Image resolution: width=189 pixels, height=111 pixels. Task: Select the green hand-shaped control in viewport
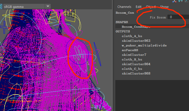click(x=80, y=57)
